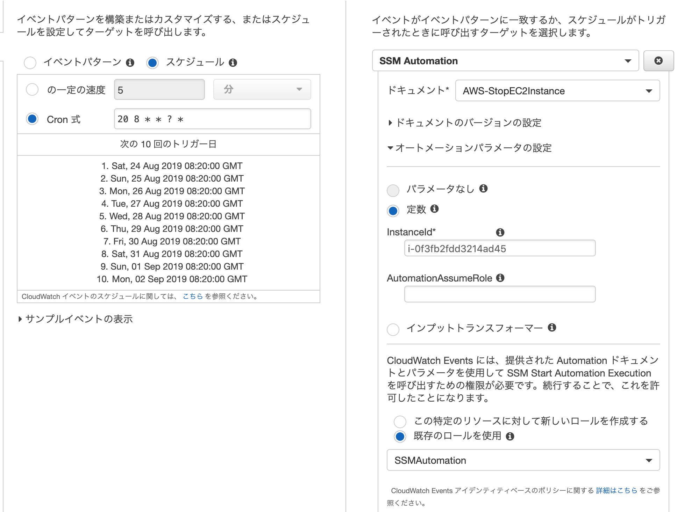Click the AutomationAssumeRole input field
This screenshot has height=512, width=677.
pyautogui.click(x=500, y=294)
